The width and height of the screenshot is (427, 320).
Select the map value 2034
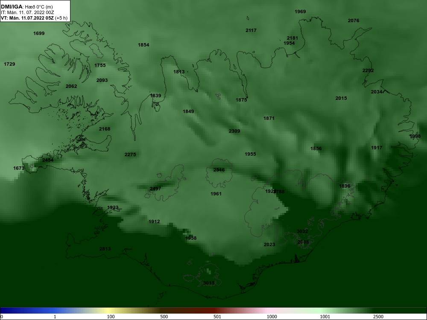(377, 92)
